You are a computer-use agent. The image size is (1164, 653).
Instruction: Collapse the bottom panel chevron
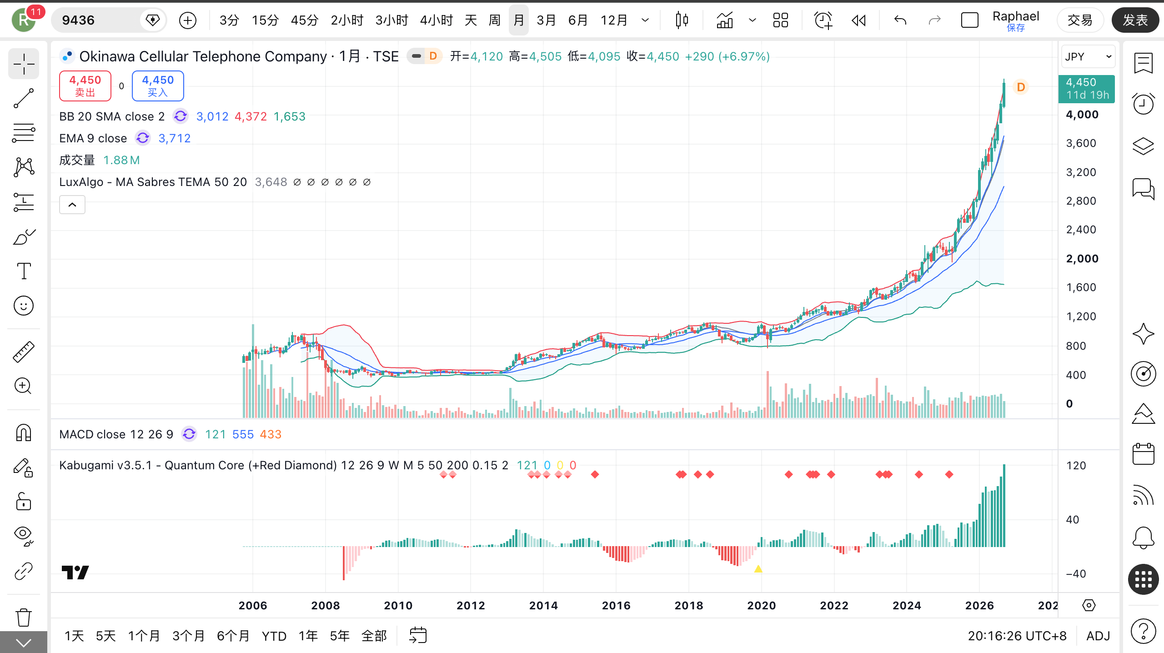click(24, 643)
